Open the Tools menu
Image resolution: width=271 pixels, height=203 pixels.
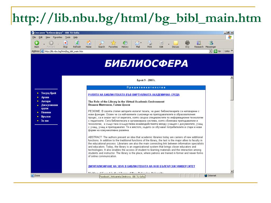tap(68, 37)
